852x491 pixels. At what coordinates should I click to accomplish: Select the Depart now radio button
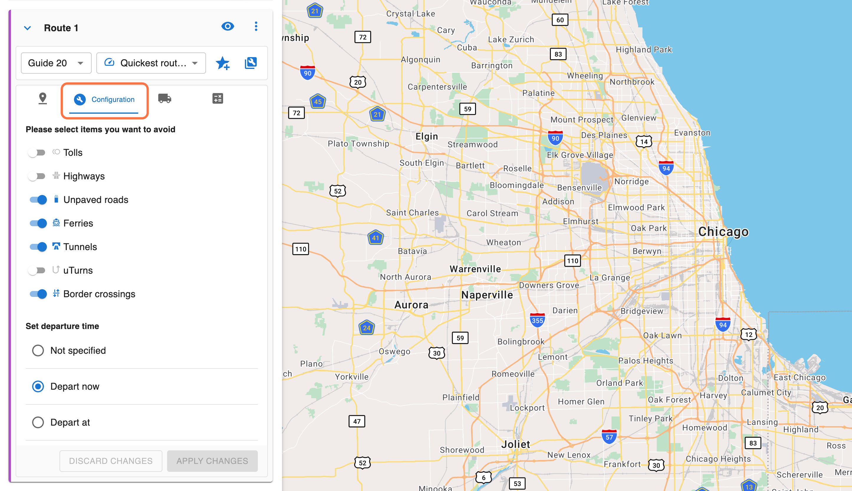click(x=38, y=386)
